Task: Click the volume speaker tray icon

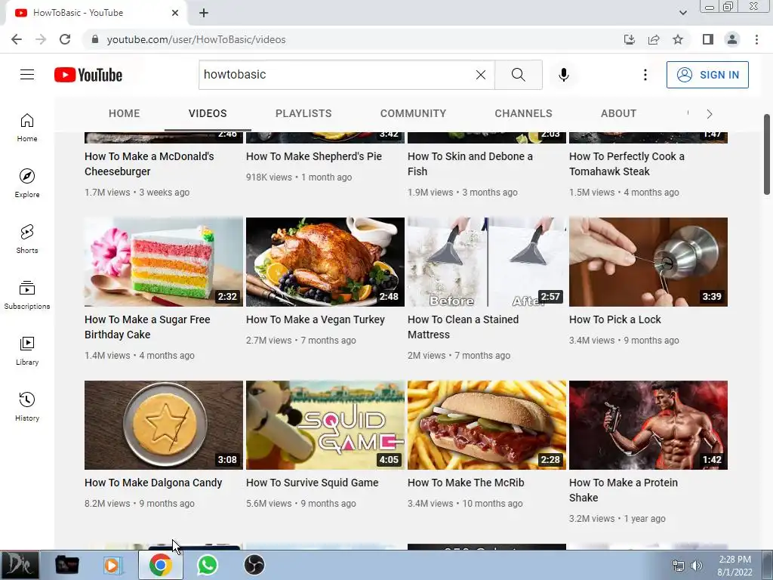Action: 697,566
